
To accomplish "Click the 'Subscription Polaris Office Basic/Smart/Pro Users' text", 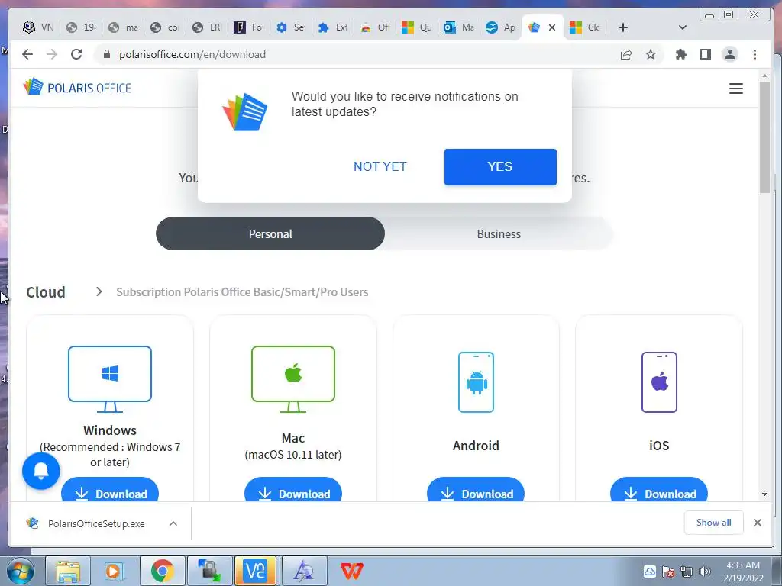I will pyautogui.click(x=242, y=292).
